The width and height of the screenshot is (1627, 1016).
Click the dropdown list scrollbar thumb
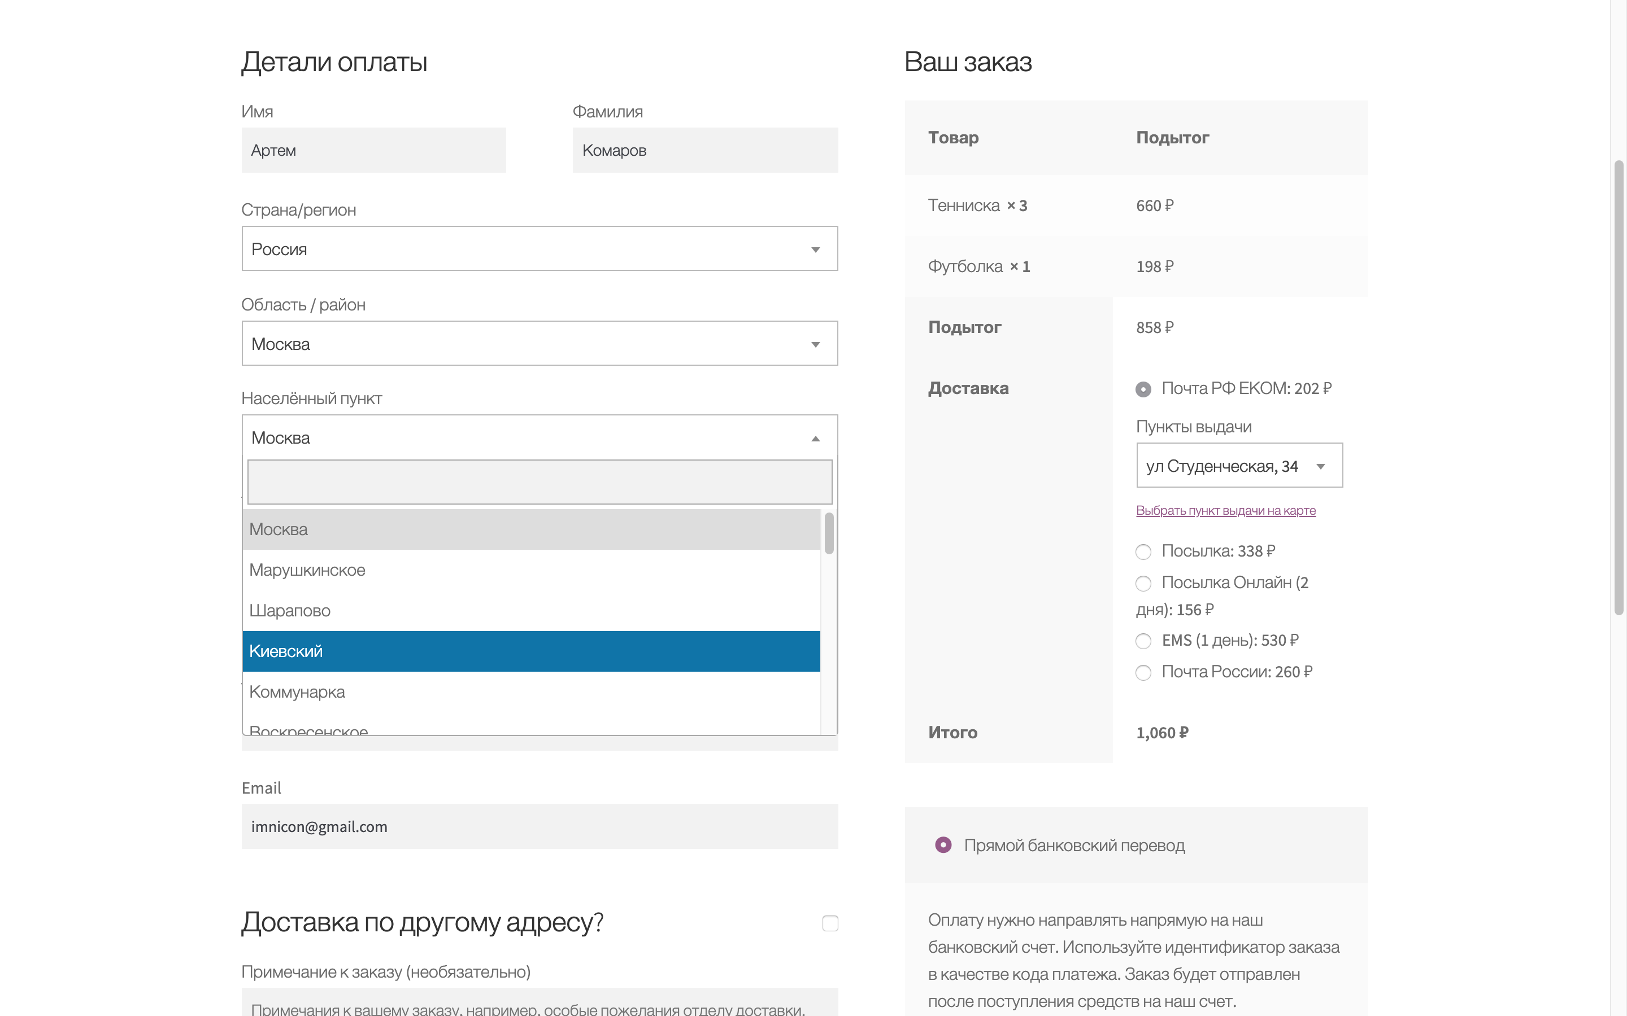(x=829, y=533)
